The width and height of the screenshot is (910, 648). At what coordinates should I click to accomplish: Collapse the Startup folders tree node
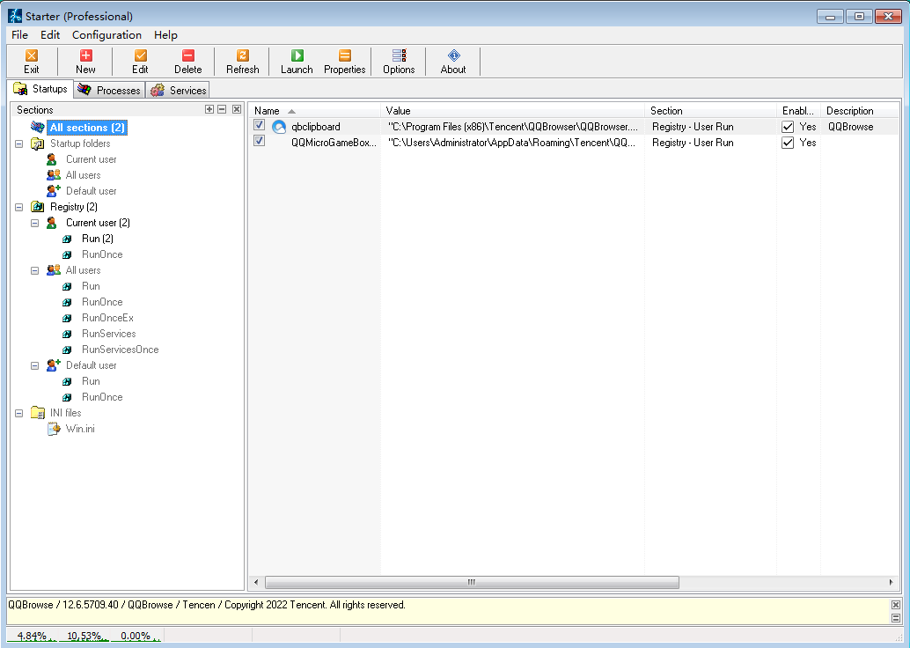click(19, 144)
